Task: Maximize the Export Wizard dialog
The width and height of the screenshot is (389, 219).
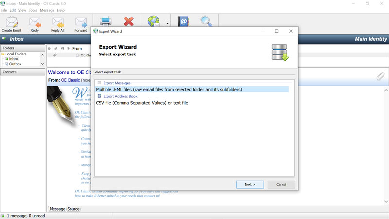Action: [276, 31]
